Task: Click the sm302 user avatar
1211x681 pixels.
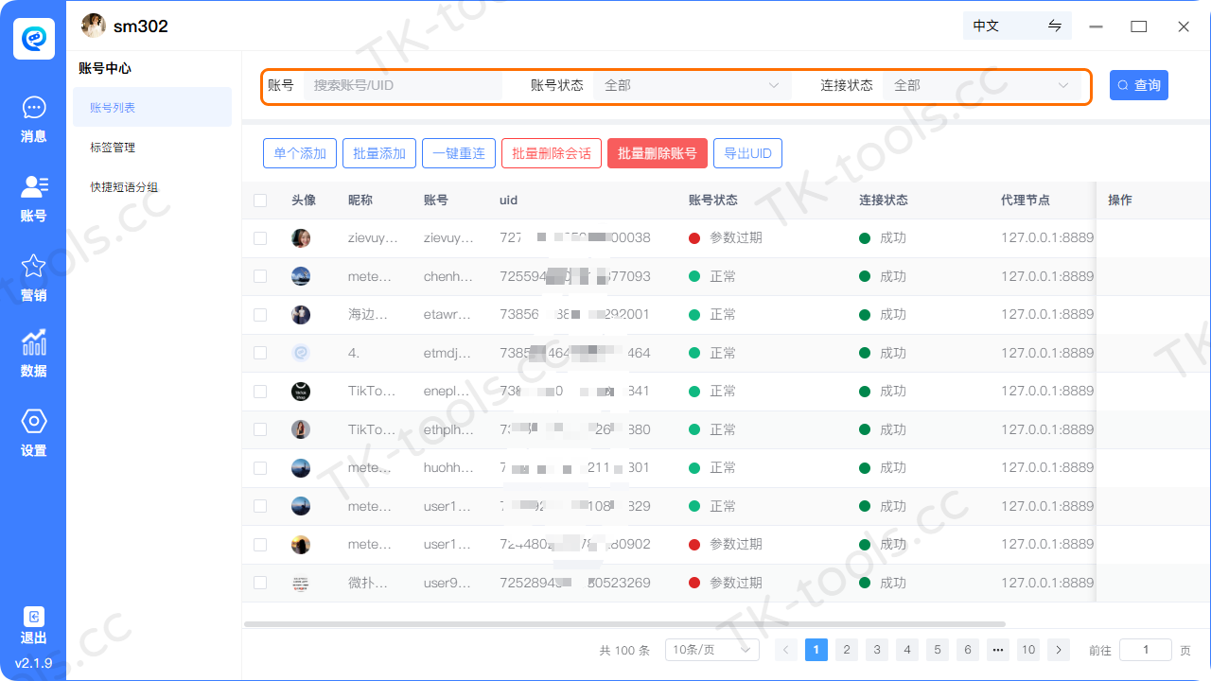Action: click(x=94, y=26)
